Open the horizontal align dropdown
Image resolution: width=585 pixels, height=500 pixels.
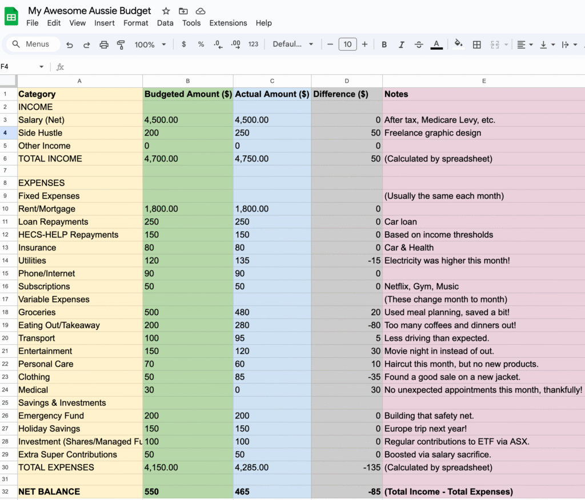pos(524,45)
